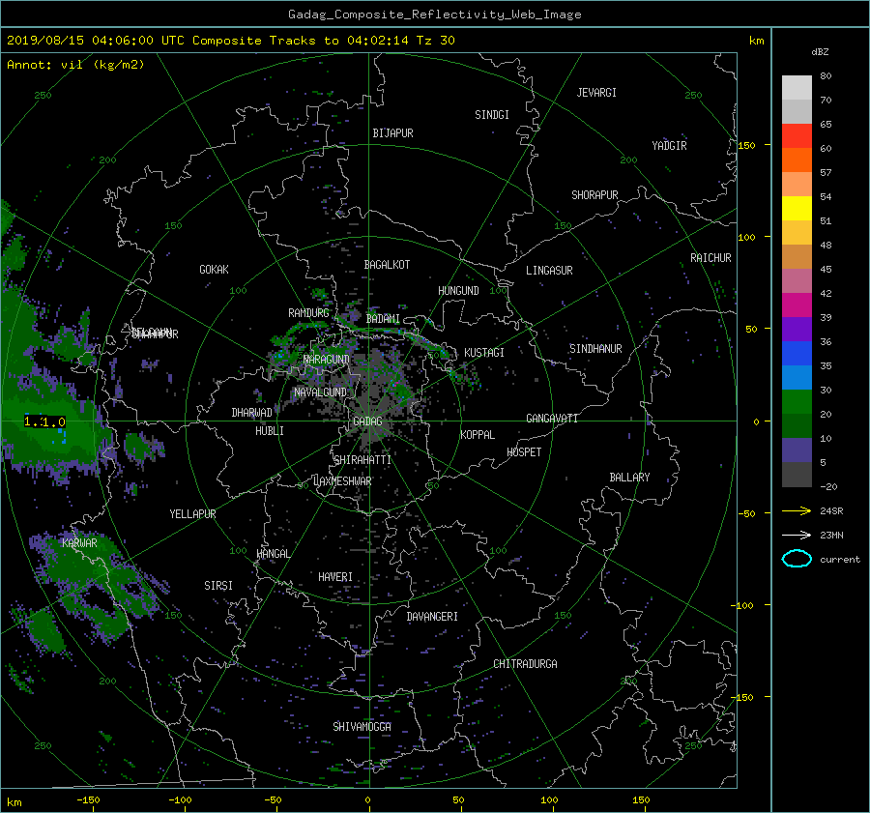870x813 pixels.
Task: Click the SIRSI city label
Action: (218, 586)
